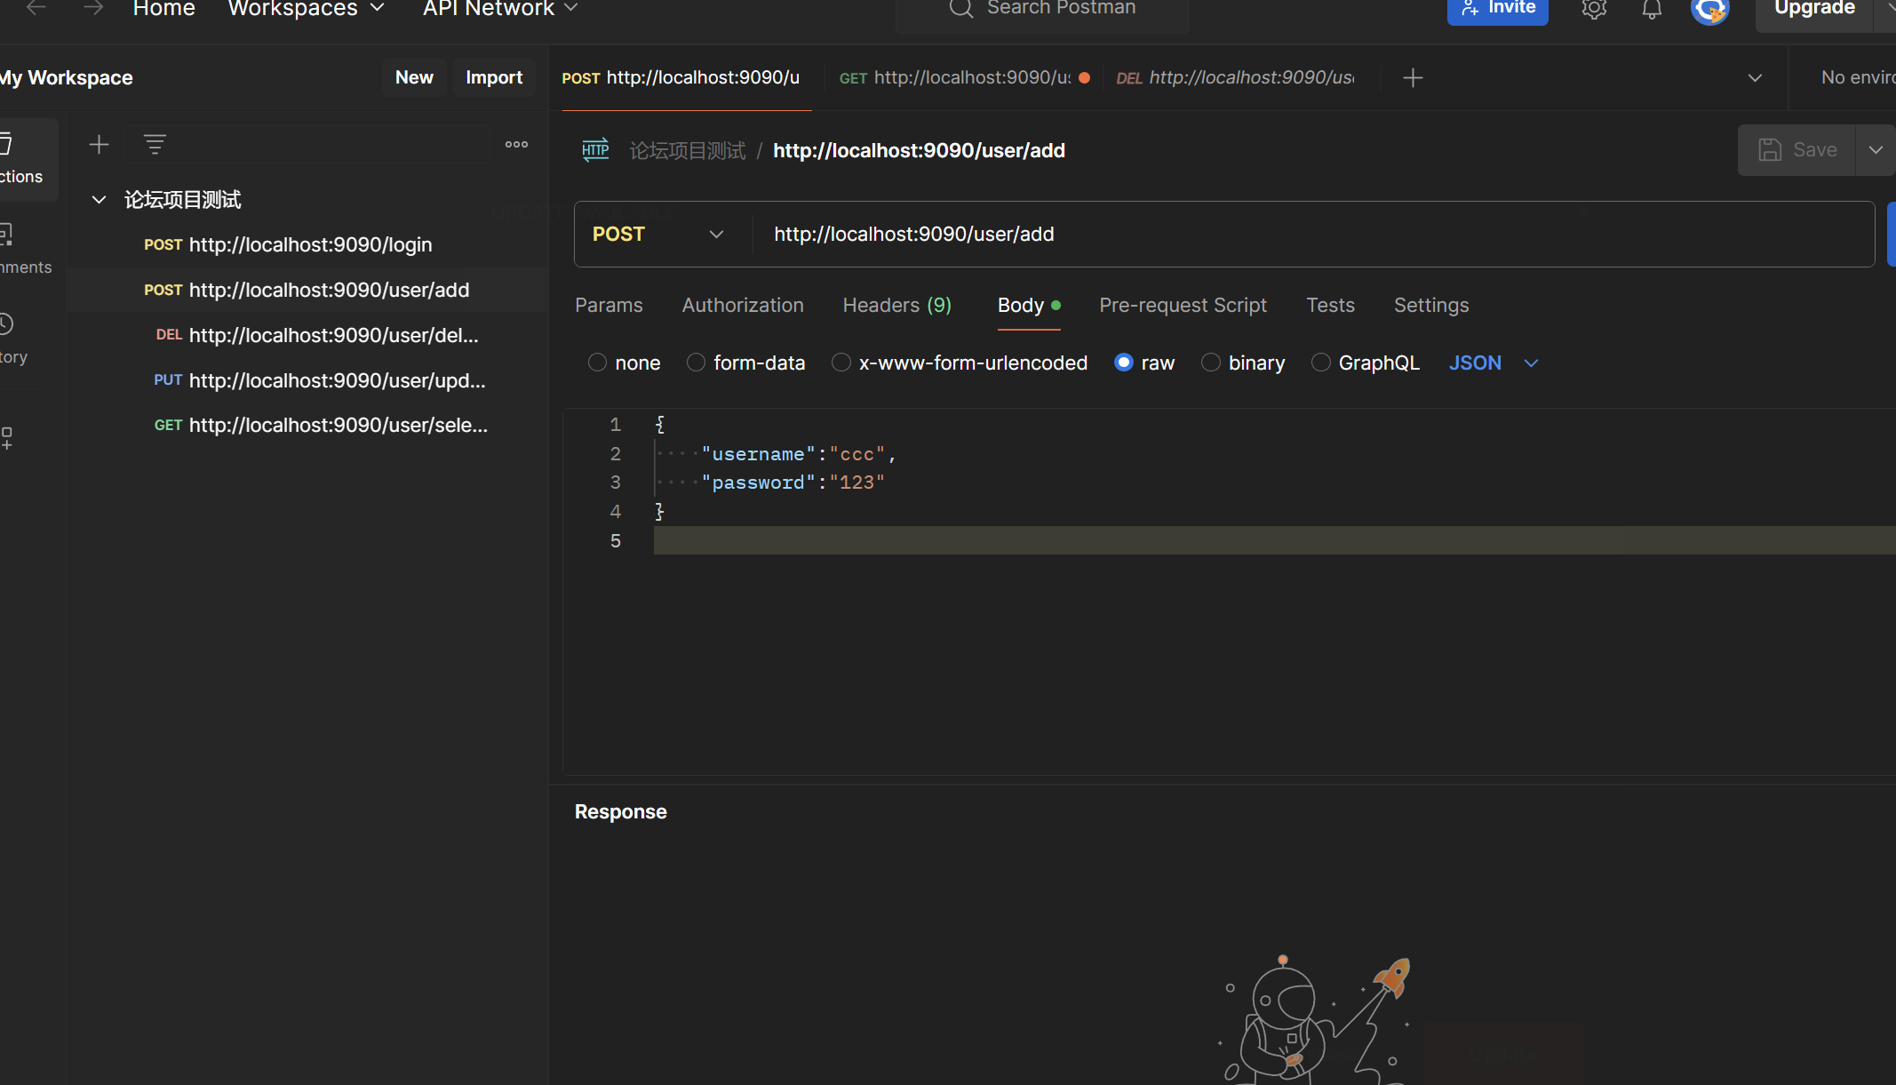Click the Import button
This screenshot has width=1896, height=1085.
click(x=494, y=77)
